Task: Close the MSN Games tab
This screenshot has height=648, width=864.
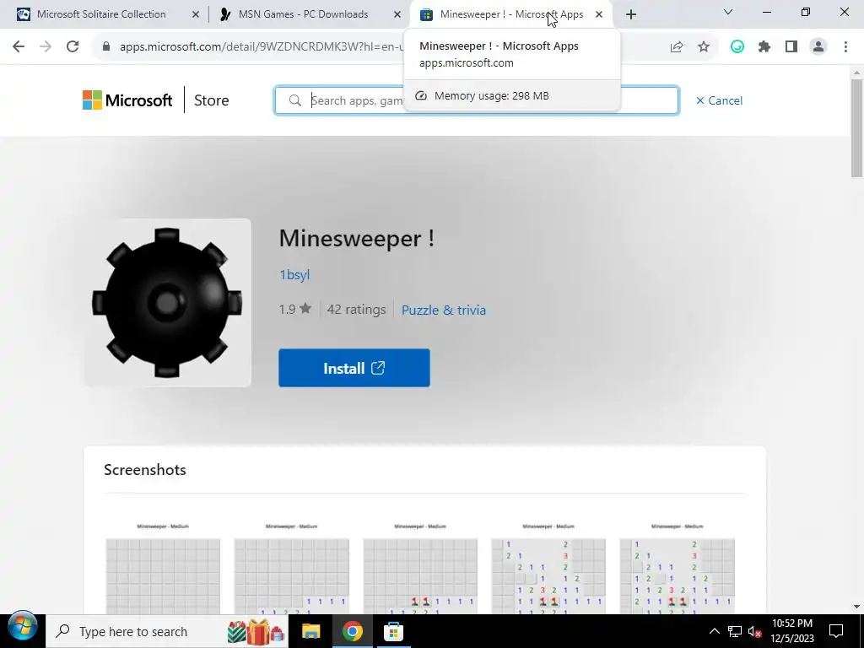Action: pyautogui.click(x=397, y=15)
